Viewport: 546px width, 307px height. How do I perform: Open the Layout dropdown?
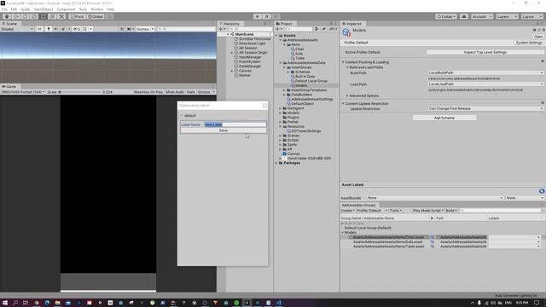click(x=531, y=17)
